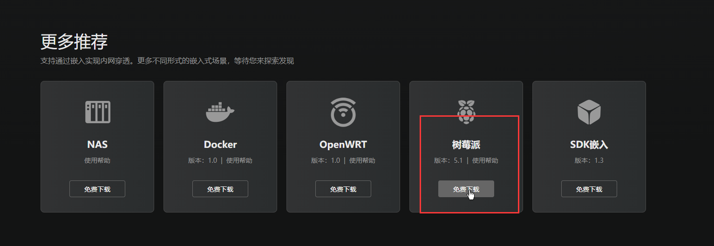714x246 pixels.
Task: Open Docker's 使用帮助 link
Action: tap(239, 161)
